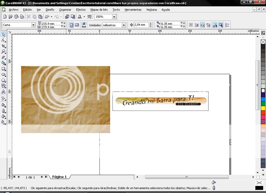Open the Options button on the property bar
Image resolution: width=266 pixels, height=193 pixels.
click(x=227, y=25)
